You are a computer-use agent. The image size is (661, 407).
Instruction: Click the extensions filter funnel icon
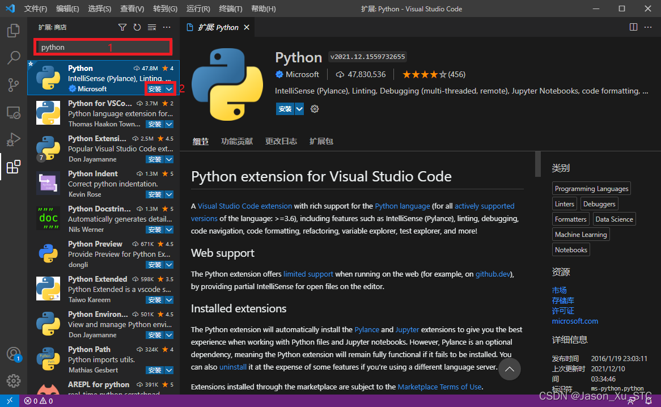122,27
